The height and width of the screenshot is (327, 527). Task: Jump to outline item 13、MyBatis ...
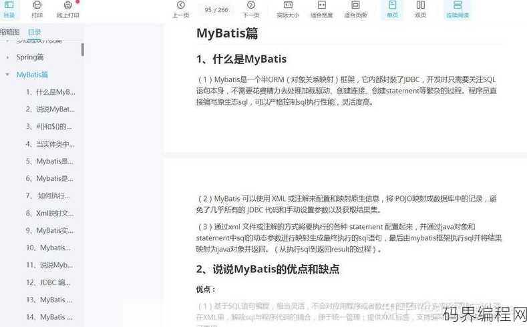[x=49, y=300]
